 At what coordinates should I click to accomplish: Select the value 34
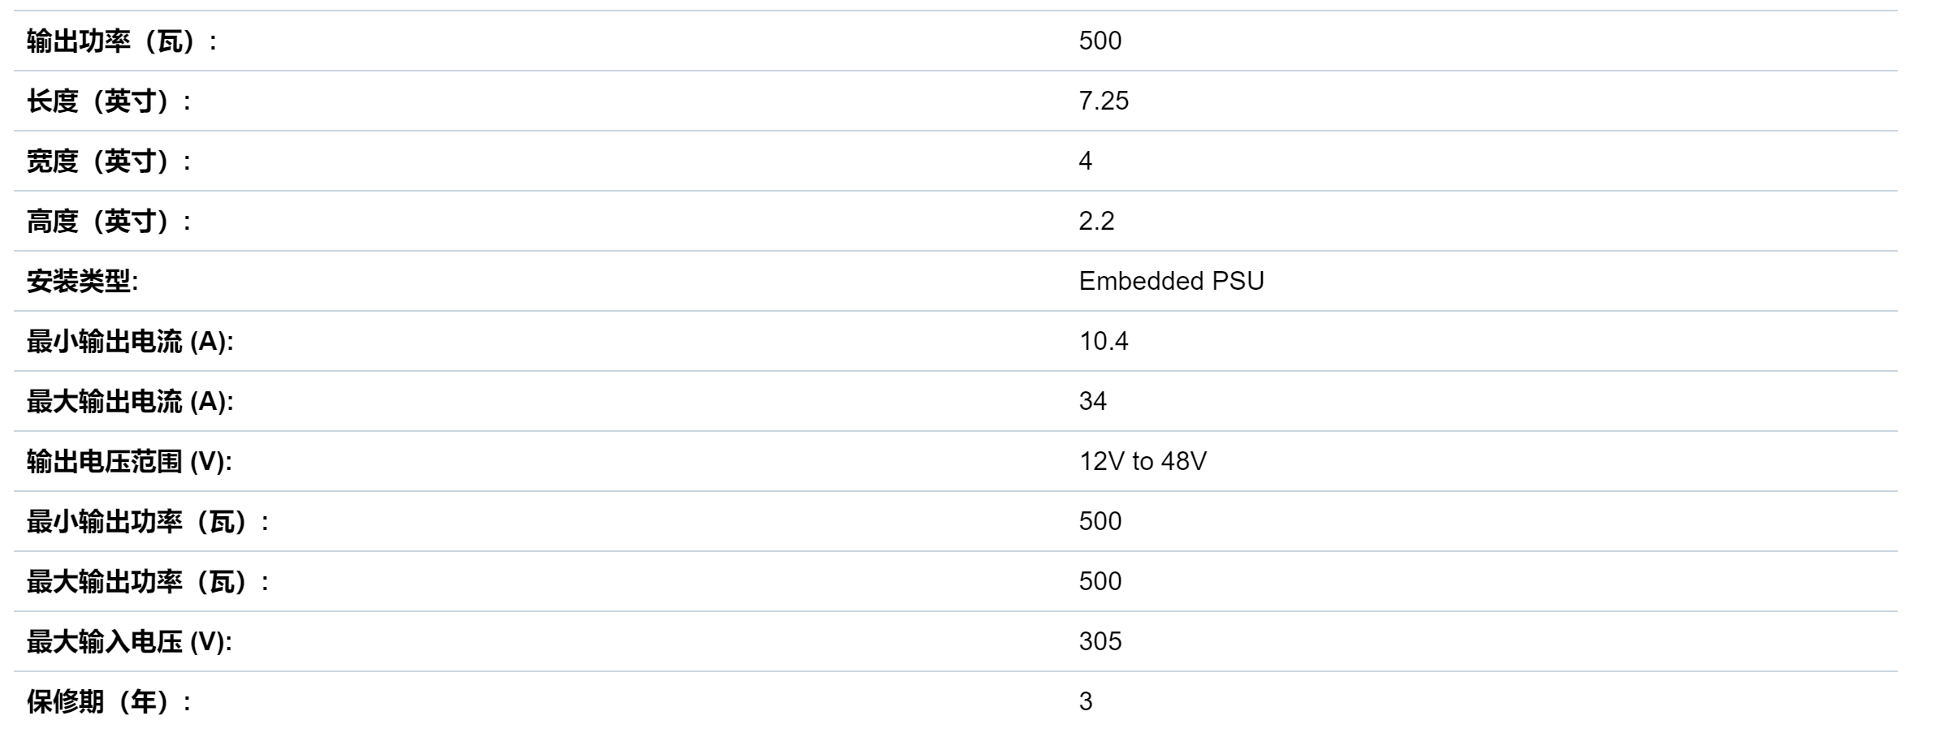(1092, 401)
